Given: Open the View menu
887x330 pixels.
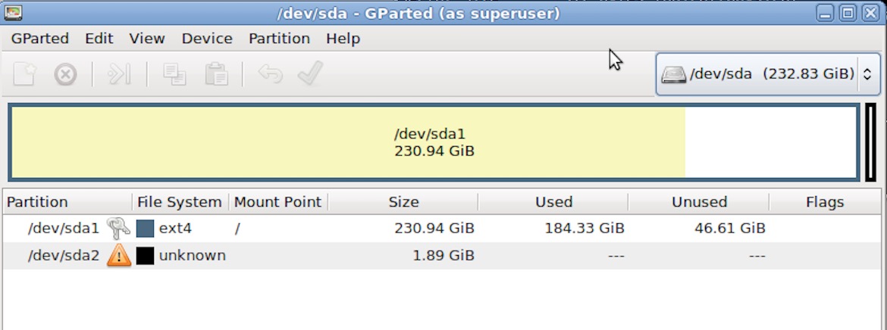Looking at the screenshot, I should [147, 38].
